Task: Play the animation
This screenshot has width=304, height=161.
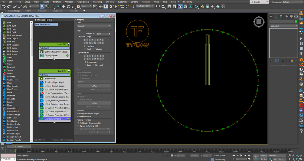Action: tap(241, 156)
